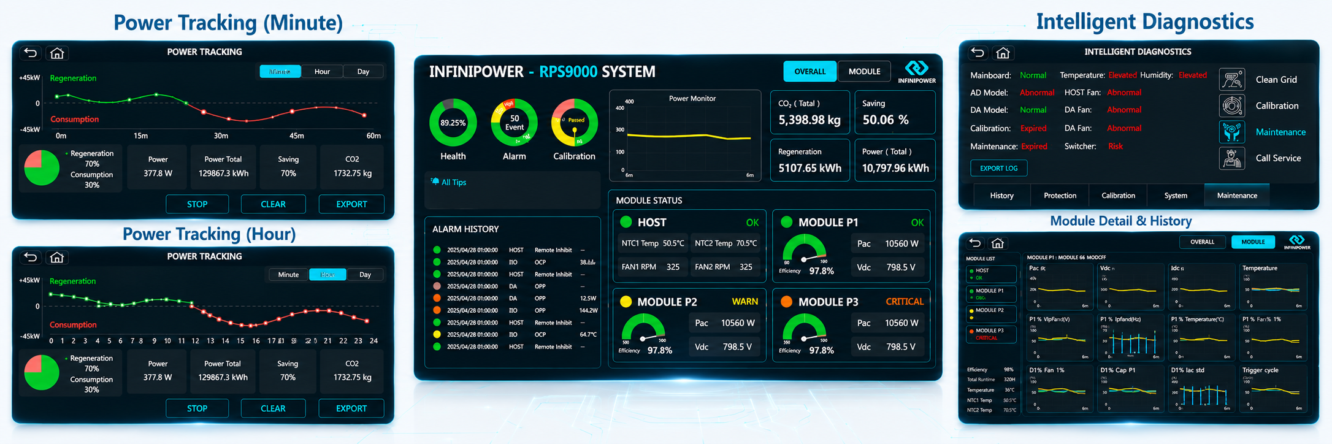The width and height of the screenshot is (1332, 444).
Task: Stop tracking in Power Tracking (Minute) panel
Action: point(197,204)
